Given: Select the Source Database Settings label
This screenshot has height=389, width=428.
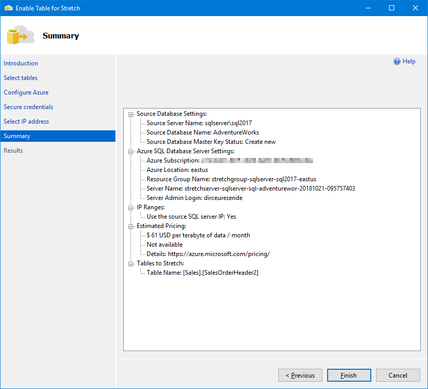Looking at the screenshot, I should coord(172,114).
